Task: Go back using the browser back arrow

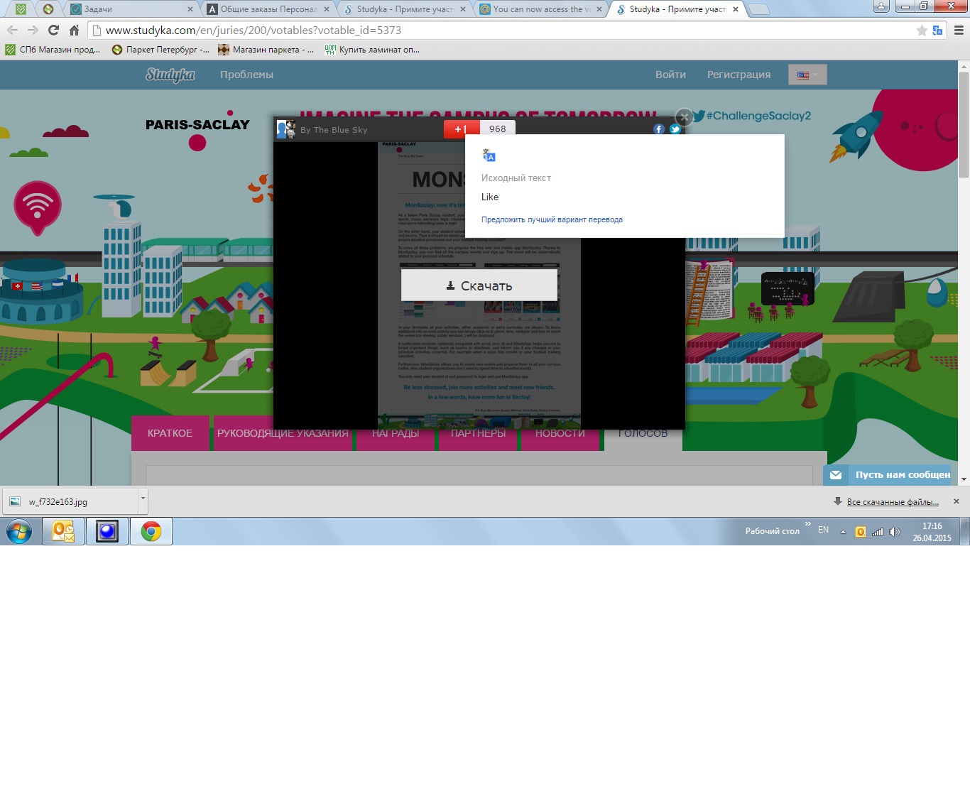Action: point(12,30)
